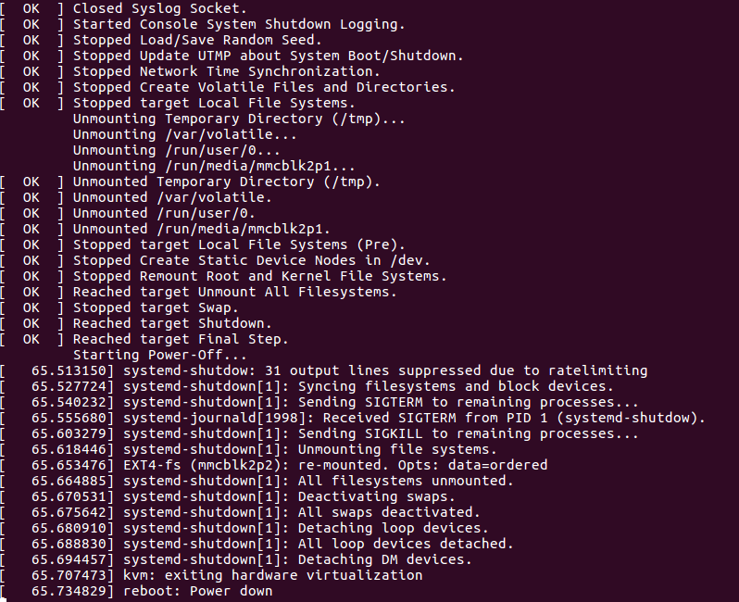The height and width of the screenshot is (602, 739).
Task: Click the "Closed Syslog Socket" line
Action: click(157, 8)
